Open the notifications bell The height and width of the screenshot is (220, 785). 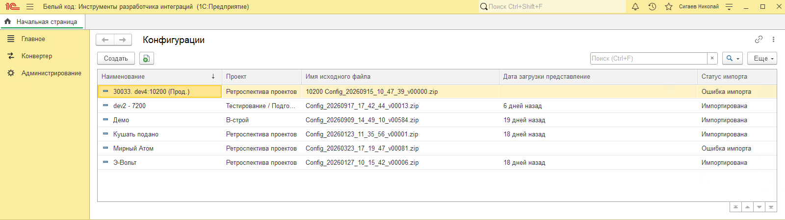tap(635, 7)
